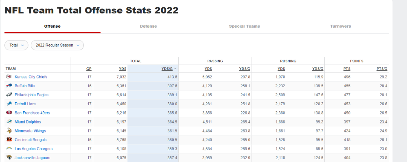The height and width of the screenshot is (162, 407).
Task: Sort by PTS/G column header
Action: pos(382,69)
